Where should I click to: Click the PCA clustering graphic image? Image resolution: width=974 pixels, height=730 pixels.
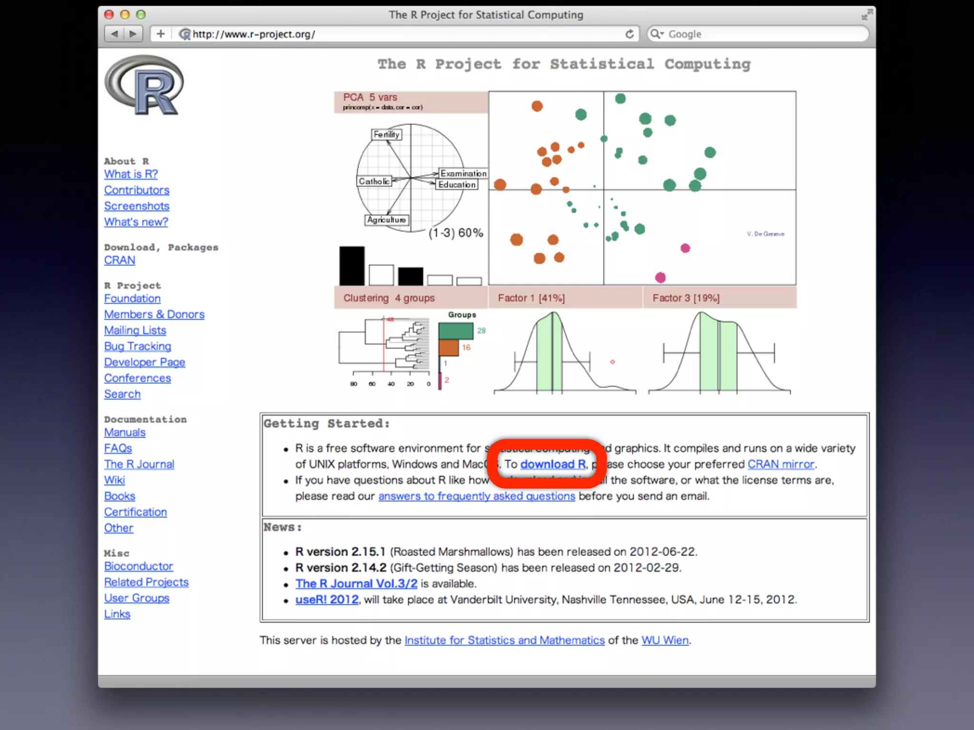coord(565,242)
